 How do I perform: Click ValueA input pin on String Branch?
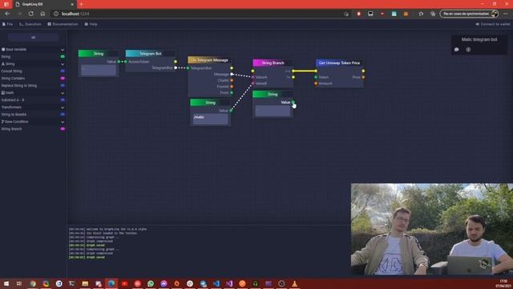[x=253, y=77]
